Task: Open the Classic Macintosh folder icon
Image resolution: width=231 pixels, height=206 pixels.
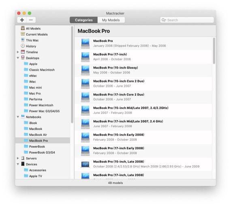Action: (26, 69)
